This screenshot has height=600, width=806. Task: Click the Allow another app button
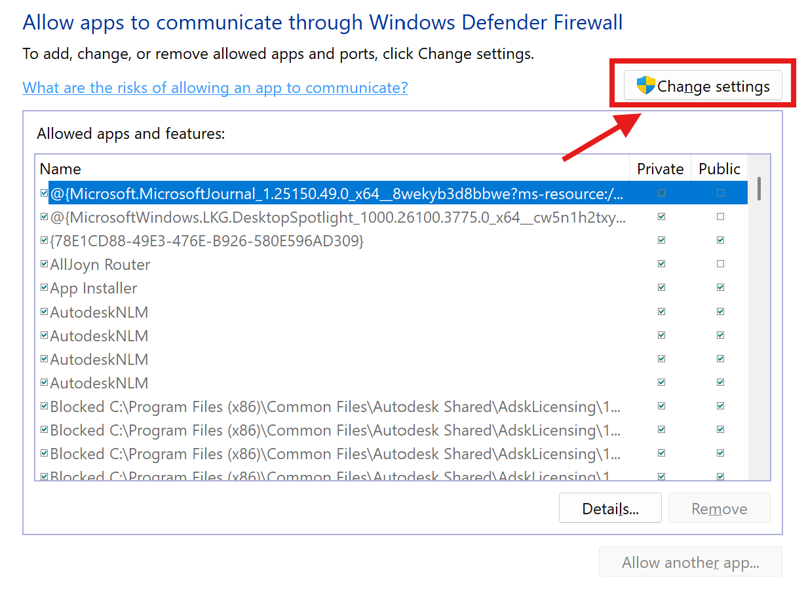pos(690,562)
